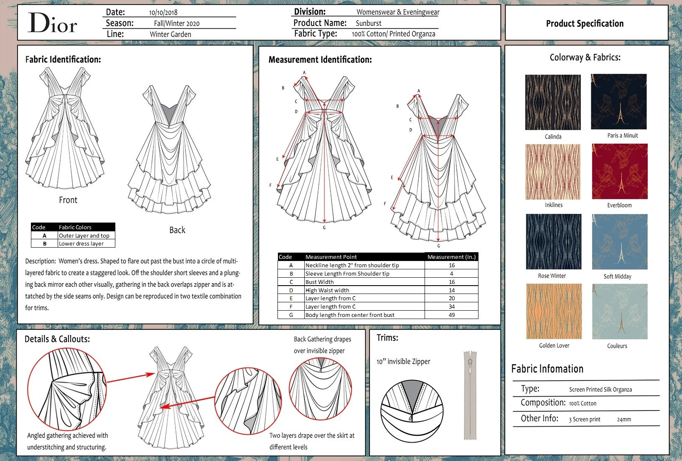The image size is (682, 461).
Task: Click the Sleeve Length From Shoulder tip row
Action: (378, 274)
